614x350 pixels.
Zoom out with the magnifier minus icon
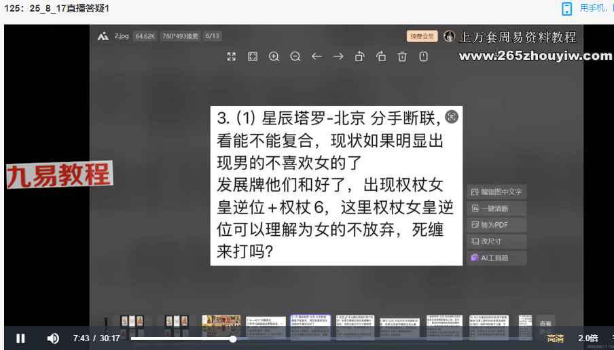click(x=295, y=57)
